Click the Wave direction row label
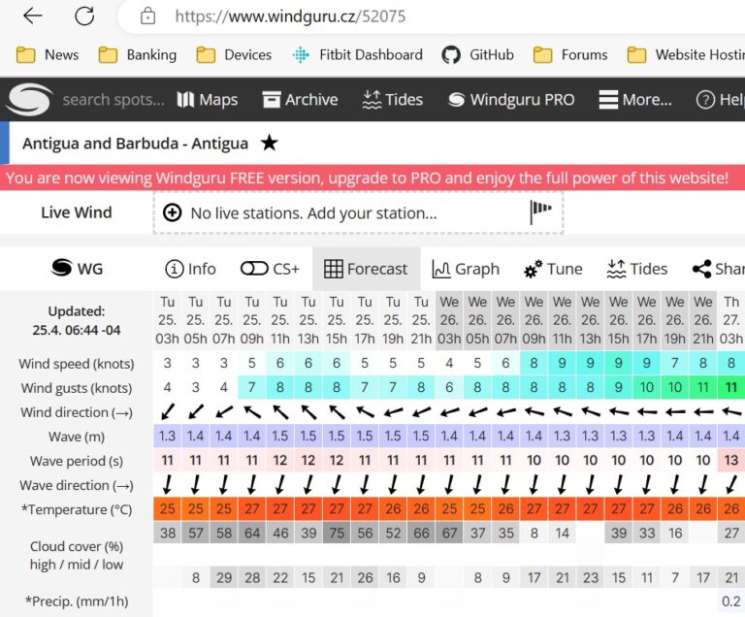This screenshot has width=745, height=617. coord(77,485)
